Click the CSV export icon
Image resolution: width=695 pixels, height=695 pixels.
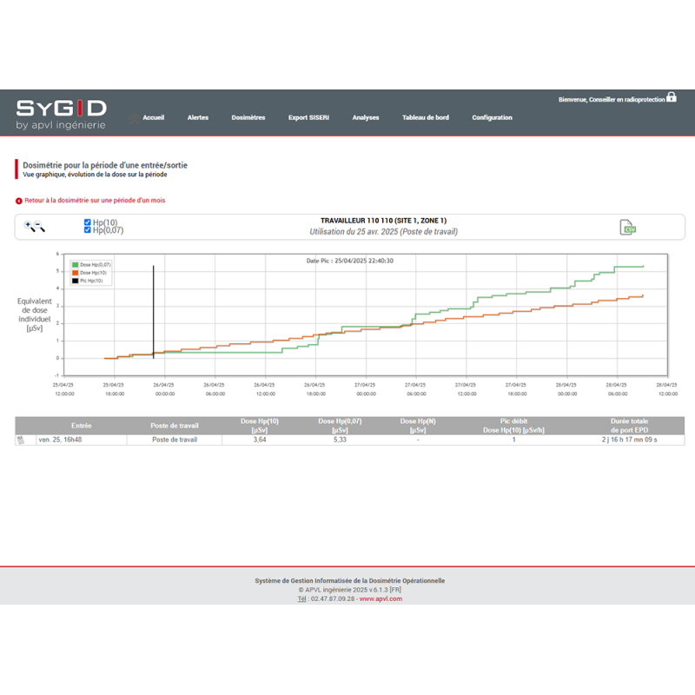pos(628,228)
